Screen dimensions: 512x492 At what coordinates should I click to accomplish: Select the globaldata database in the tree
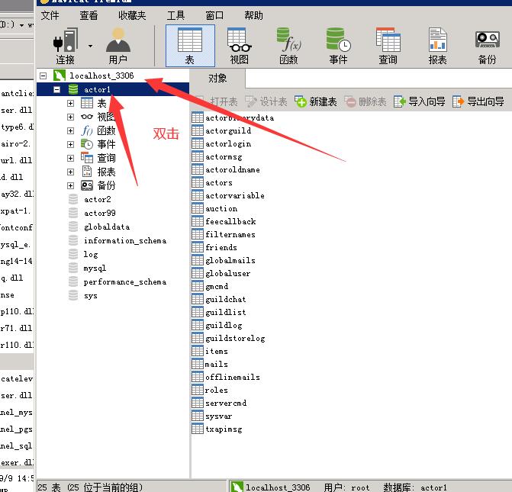pos(106,227)
